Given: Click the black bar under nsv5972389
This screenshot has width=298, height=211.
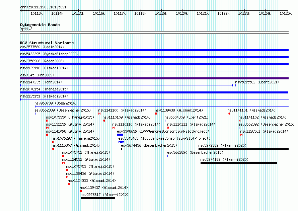Looking at the screenshot, I should click(x=244, y=149).
